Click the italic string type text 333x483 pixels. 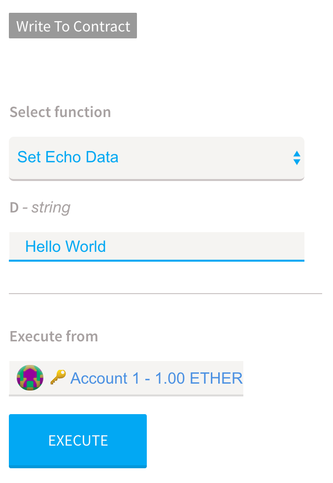51,208
